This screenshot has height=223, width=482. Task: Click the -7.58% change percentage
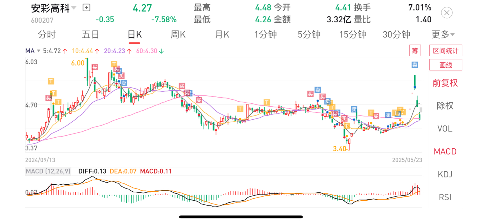click(x=164, y=19)
